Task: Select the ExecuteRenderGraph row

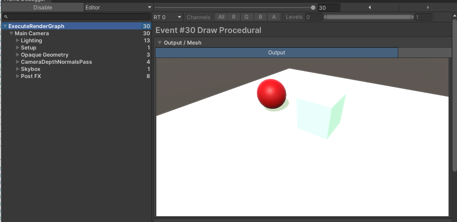Action: (76, 26)
